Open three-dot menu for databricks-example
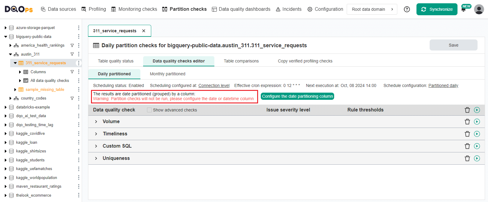This screenshot has height=202, width=488. 79,107
